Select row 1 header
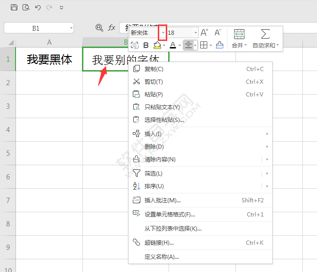317x272 pixels. pos(8,59)
